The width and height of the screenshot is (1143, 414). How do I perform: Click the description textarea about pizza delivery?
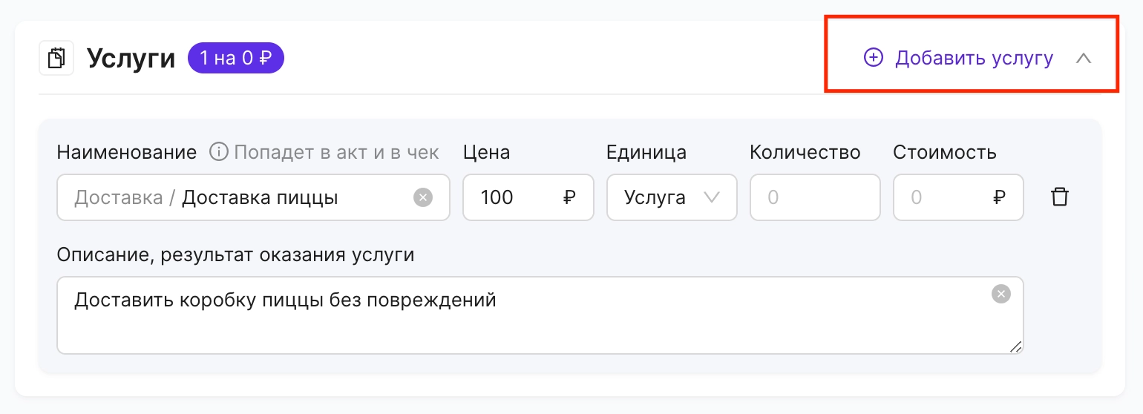click(x=540, y=315)
